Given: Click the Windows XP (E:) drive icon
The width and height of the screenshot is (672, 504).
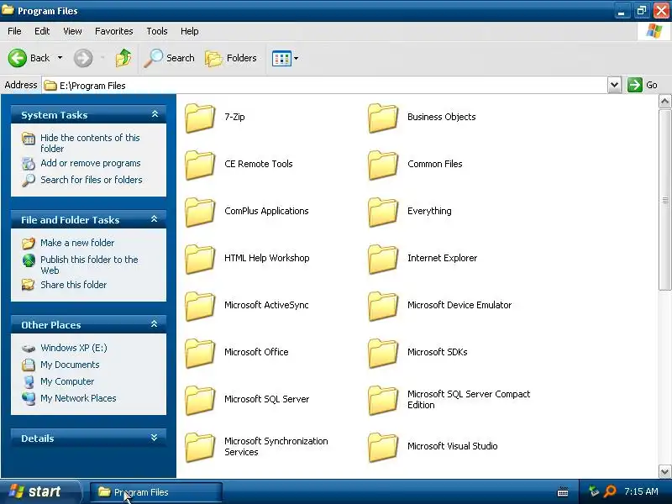Looking at the screenshot, I should [29, 348].
